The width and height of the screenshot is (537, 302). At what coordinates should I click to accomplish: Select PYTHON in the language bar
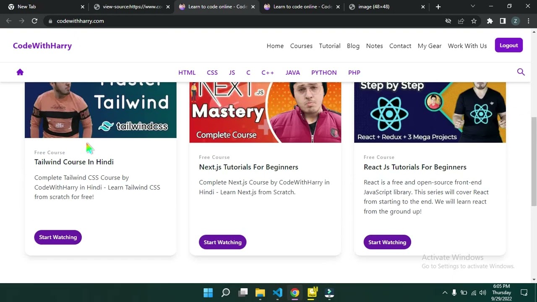[324, 72]
